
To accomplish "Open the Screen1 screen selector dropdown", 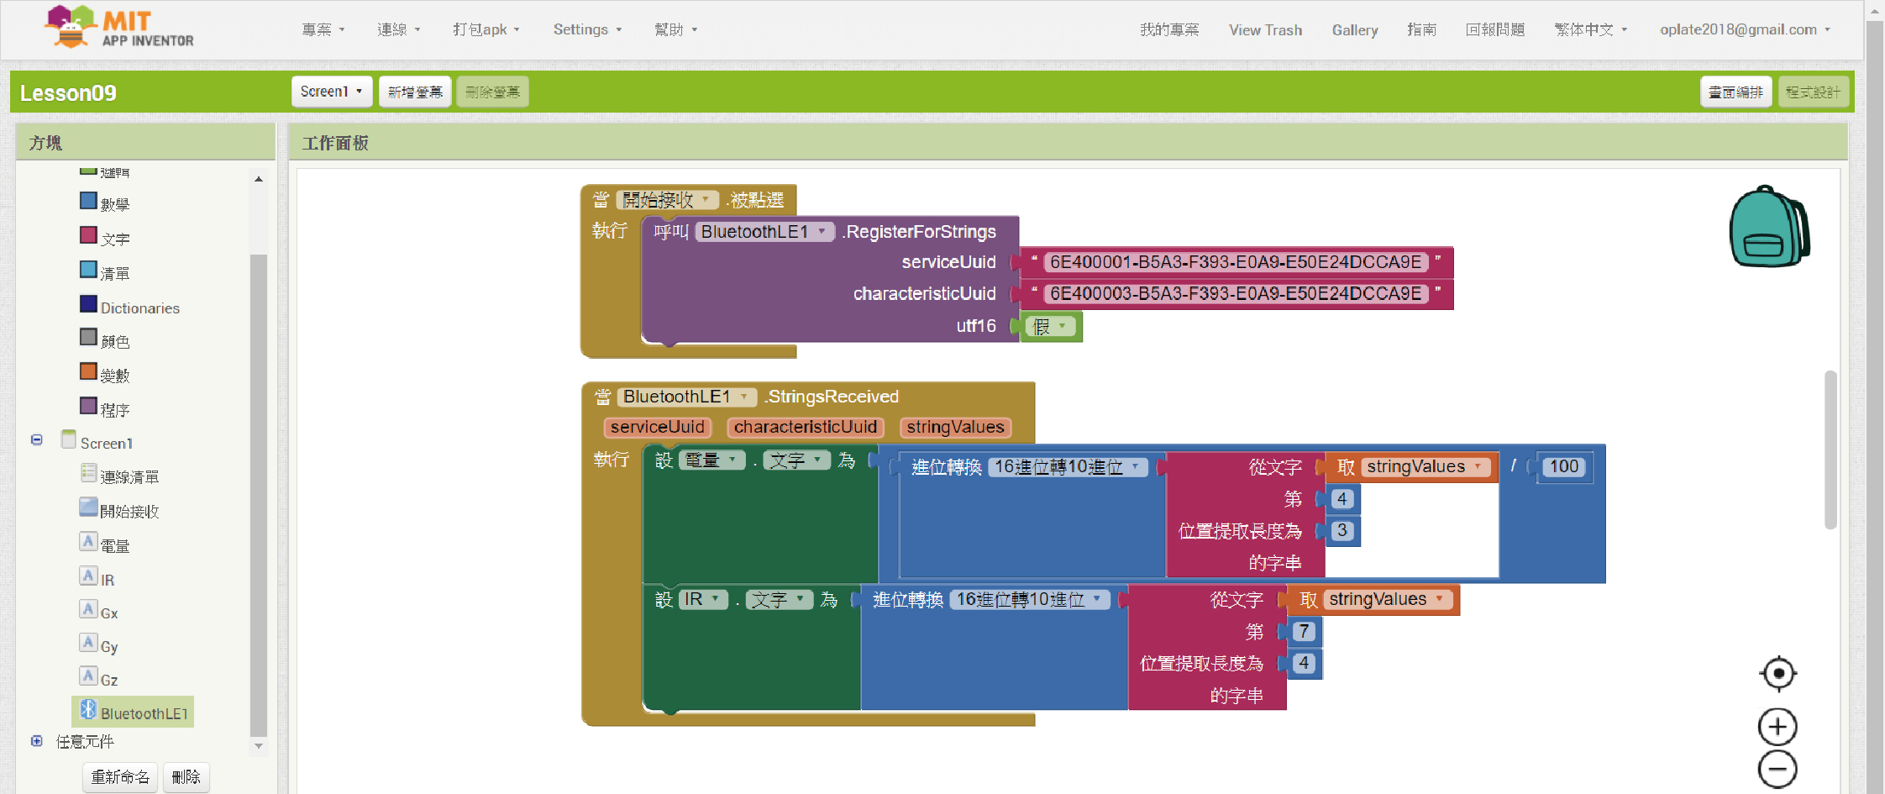I will tap(331, 92).
